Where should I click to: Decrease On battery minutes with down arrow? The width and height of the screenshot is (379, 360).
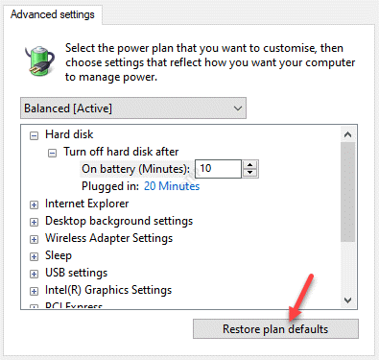tap(250, 173)
